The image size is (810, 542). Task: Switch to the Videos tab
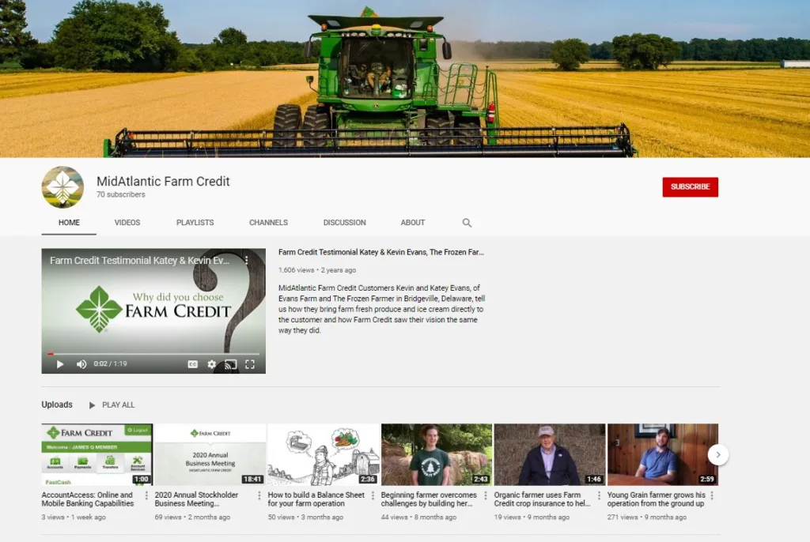tap(127, 223)
